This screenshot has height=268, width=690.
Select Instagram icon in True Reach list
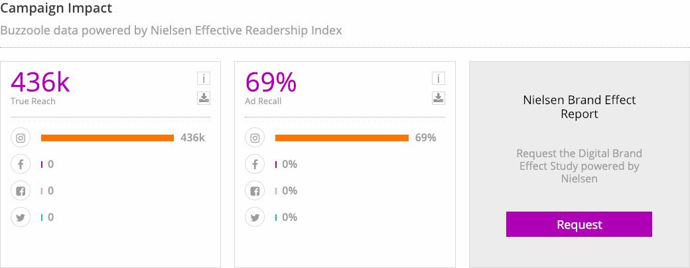pyautogui.click(x=21, y=138)
